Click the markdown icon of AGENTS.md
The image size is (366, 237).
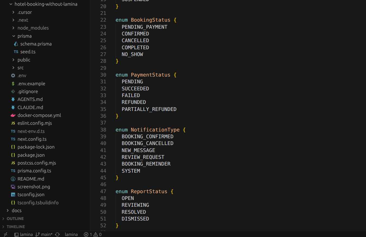(x=13, y=99)
